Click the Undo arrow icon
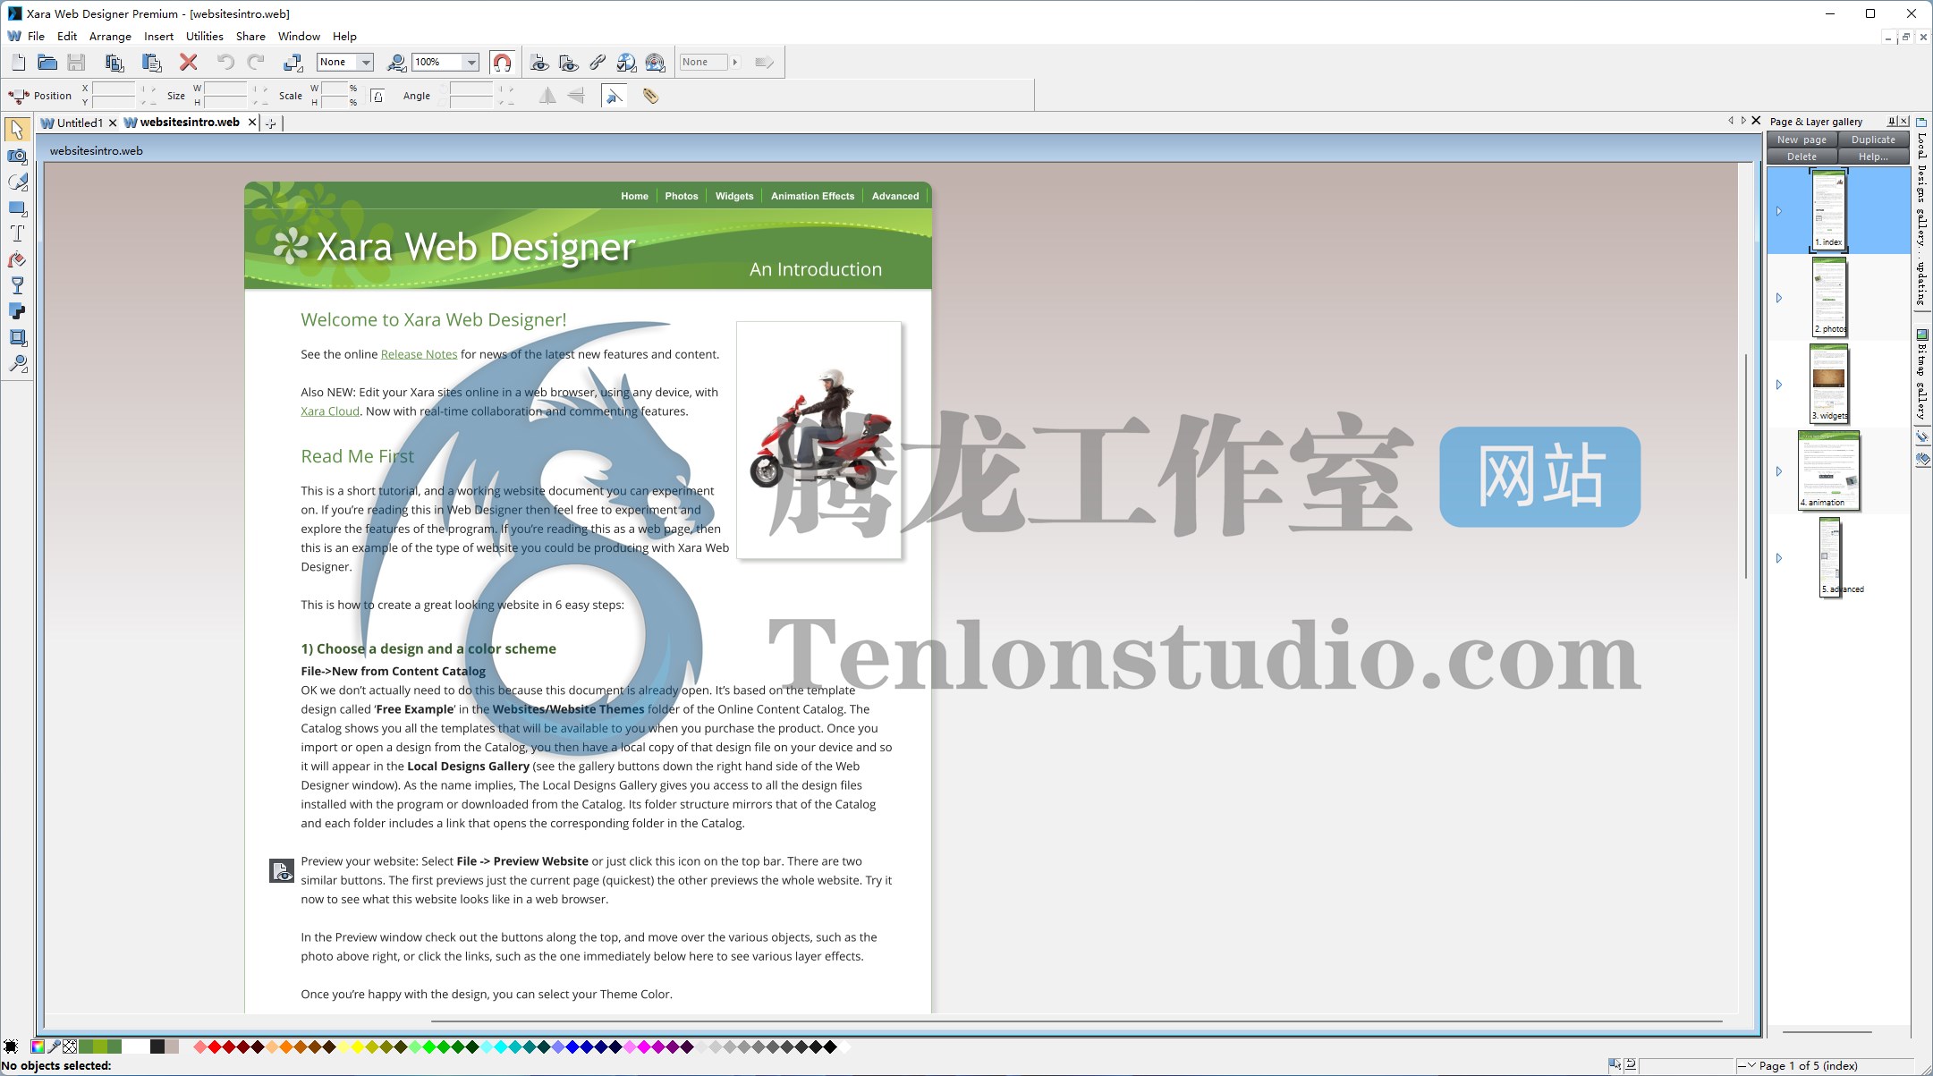 click(x=225, y=63)
